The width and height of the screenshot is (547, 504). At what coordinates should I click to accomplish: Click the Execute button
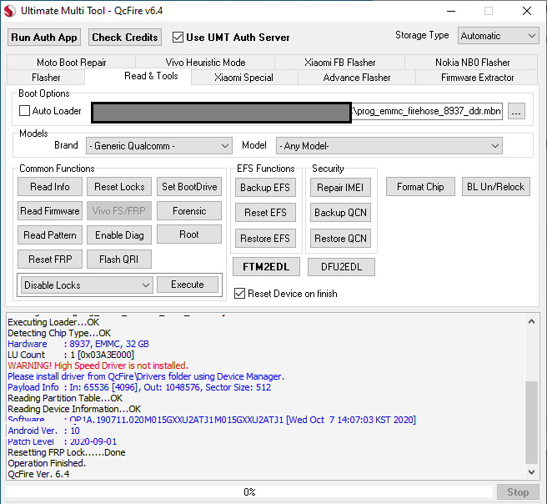[188, 285]
